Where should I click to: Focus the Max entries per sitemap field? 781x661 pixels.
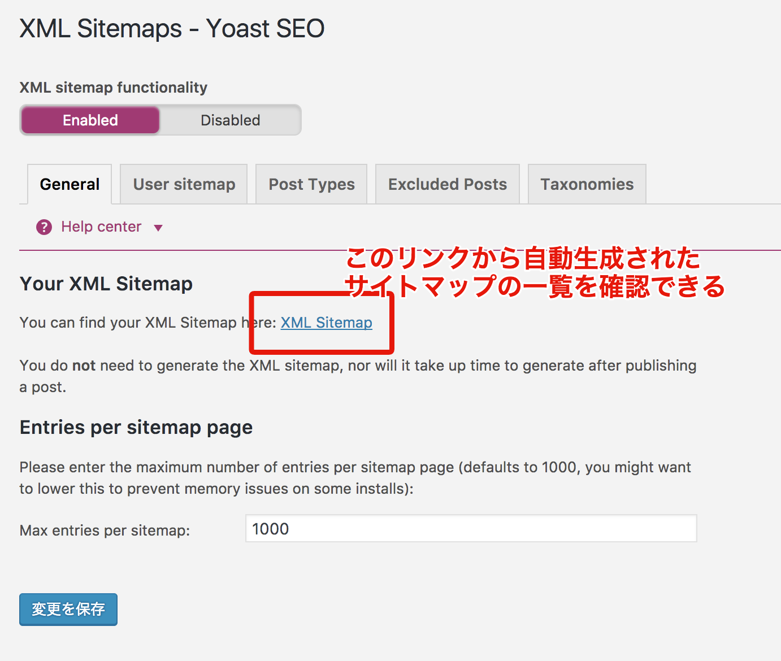[x=471, y=529]
